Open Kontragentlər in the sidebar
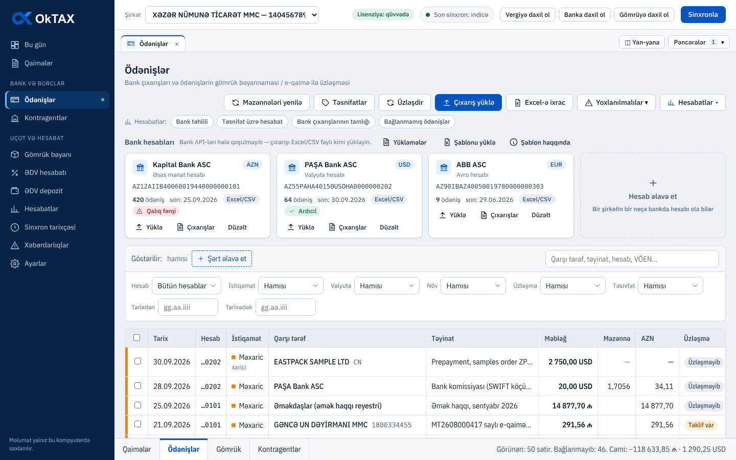736x460 pixels. tap(57, 118)
